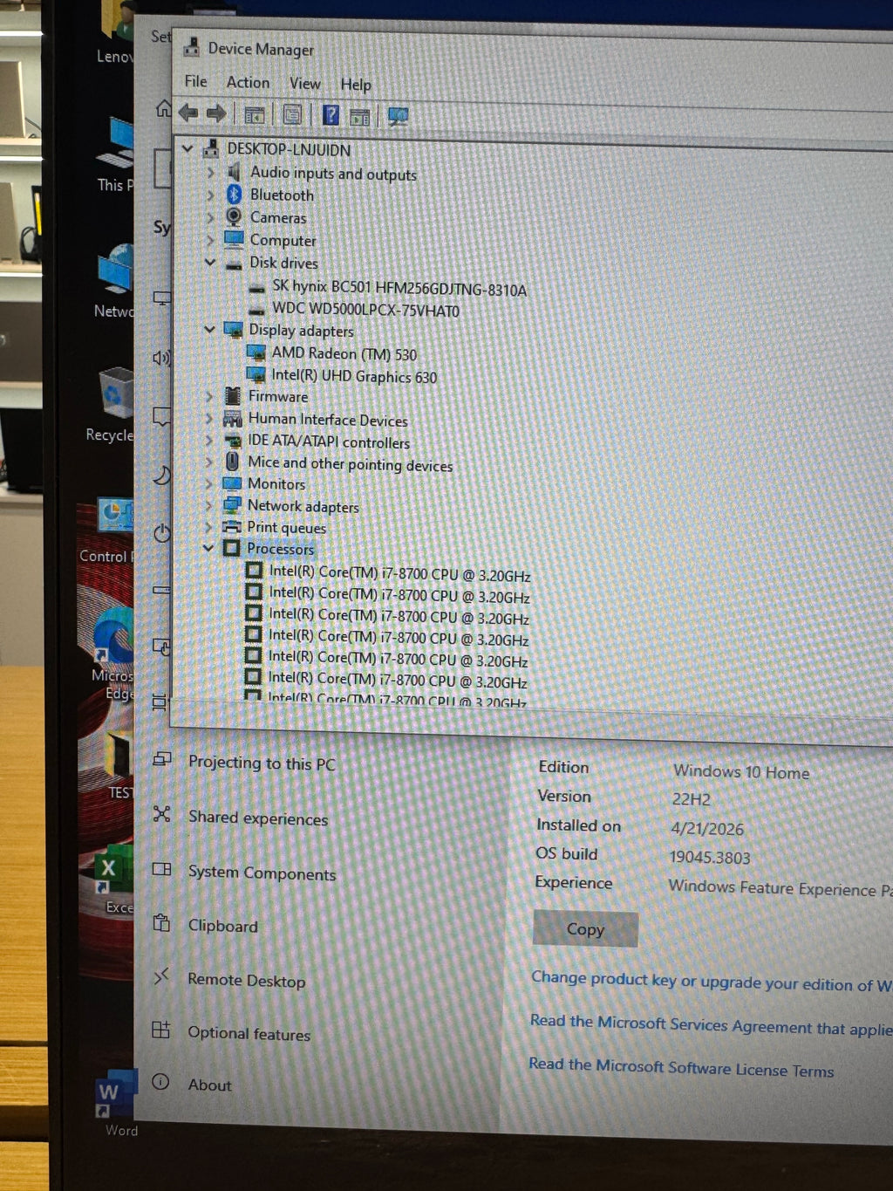The height and width of the screenshot is (1191, 893).
Task: Click the Audio inputs and outputs speaker icon
Action: (x=234, y=172)
